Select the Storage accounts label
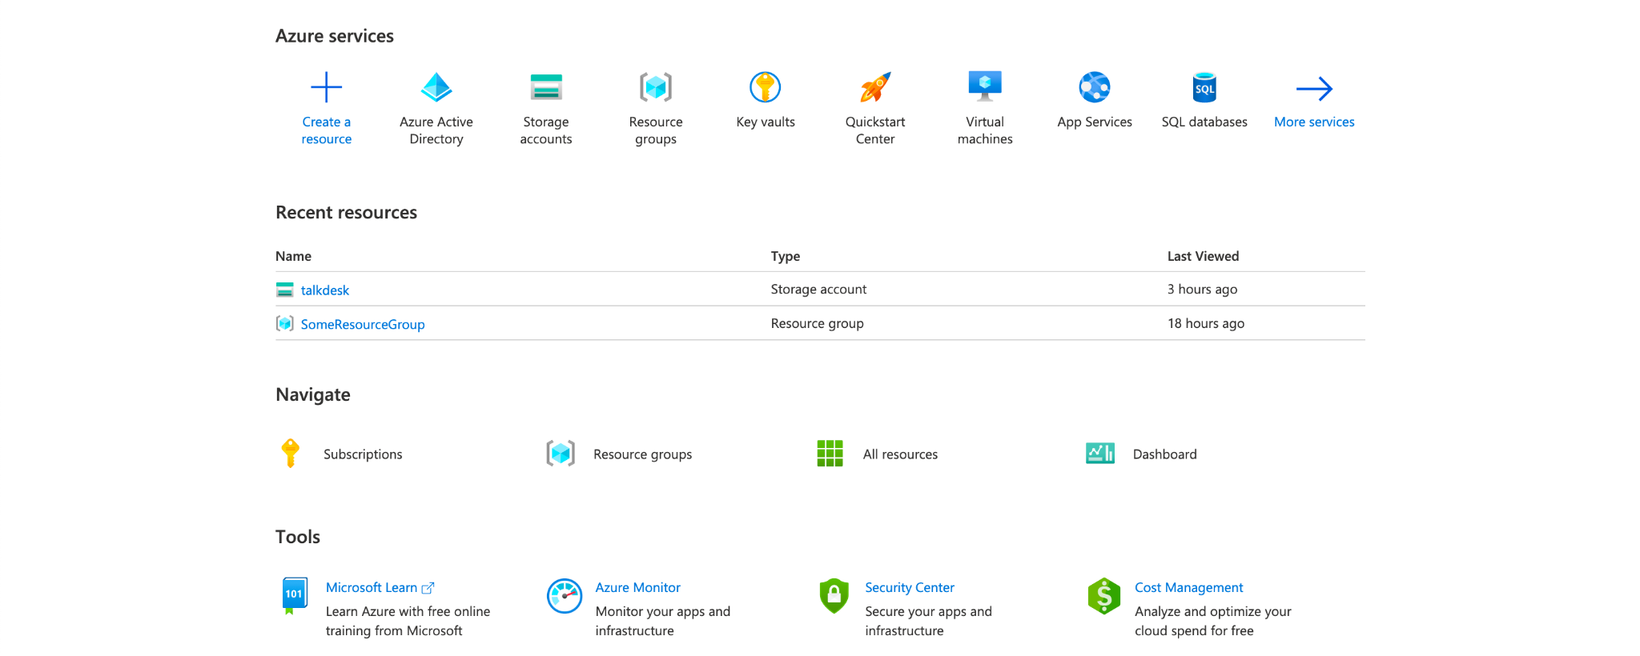Screen dimensions: 1640x656 point(546,130)
